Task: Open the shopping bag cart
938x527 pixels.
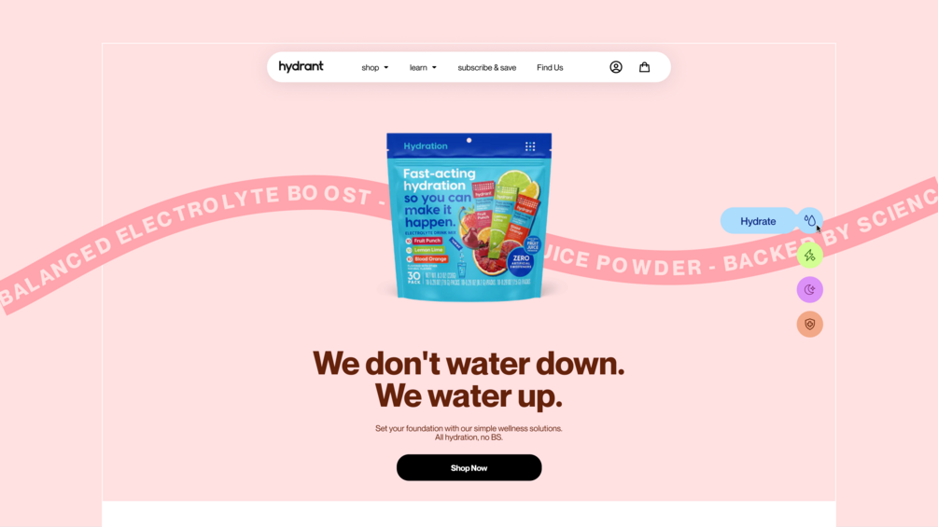Action: coord(644,67)
